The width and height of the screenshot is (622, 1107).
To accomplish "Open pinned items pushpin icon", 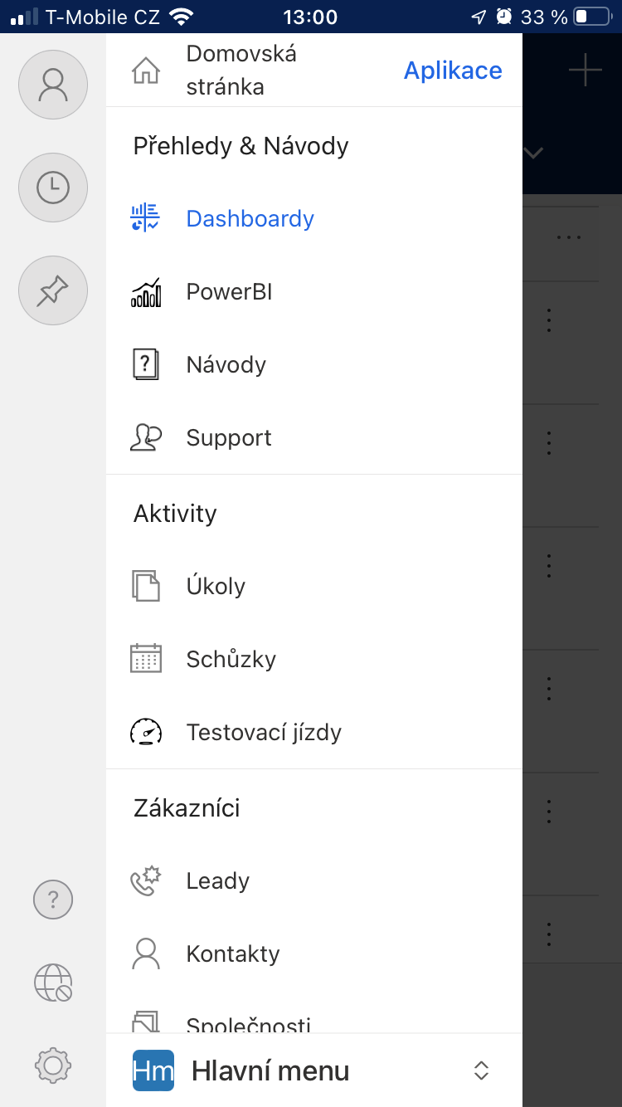I will coord(53,290).
